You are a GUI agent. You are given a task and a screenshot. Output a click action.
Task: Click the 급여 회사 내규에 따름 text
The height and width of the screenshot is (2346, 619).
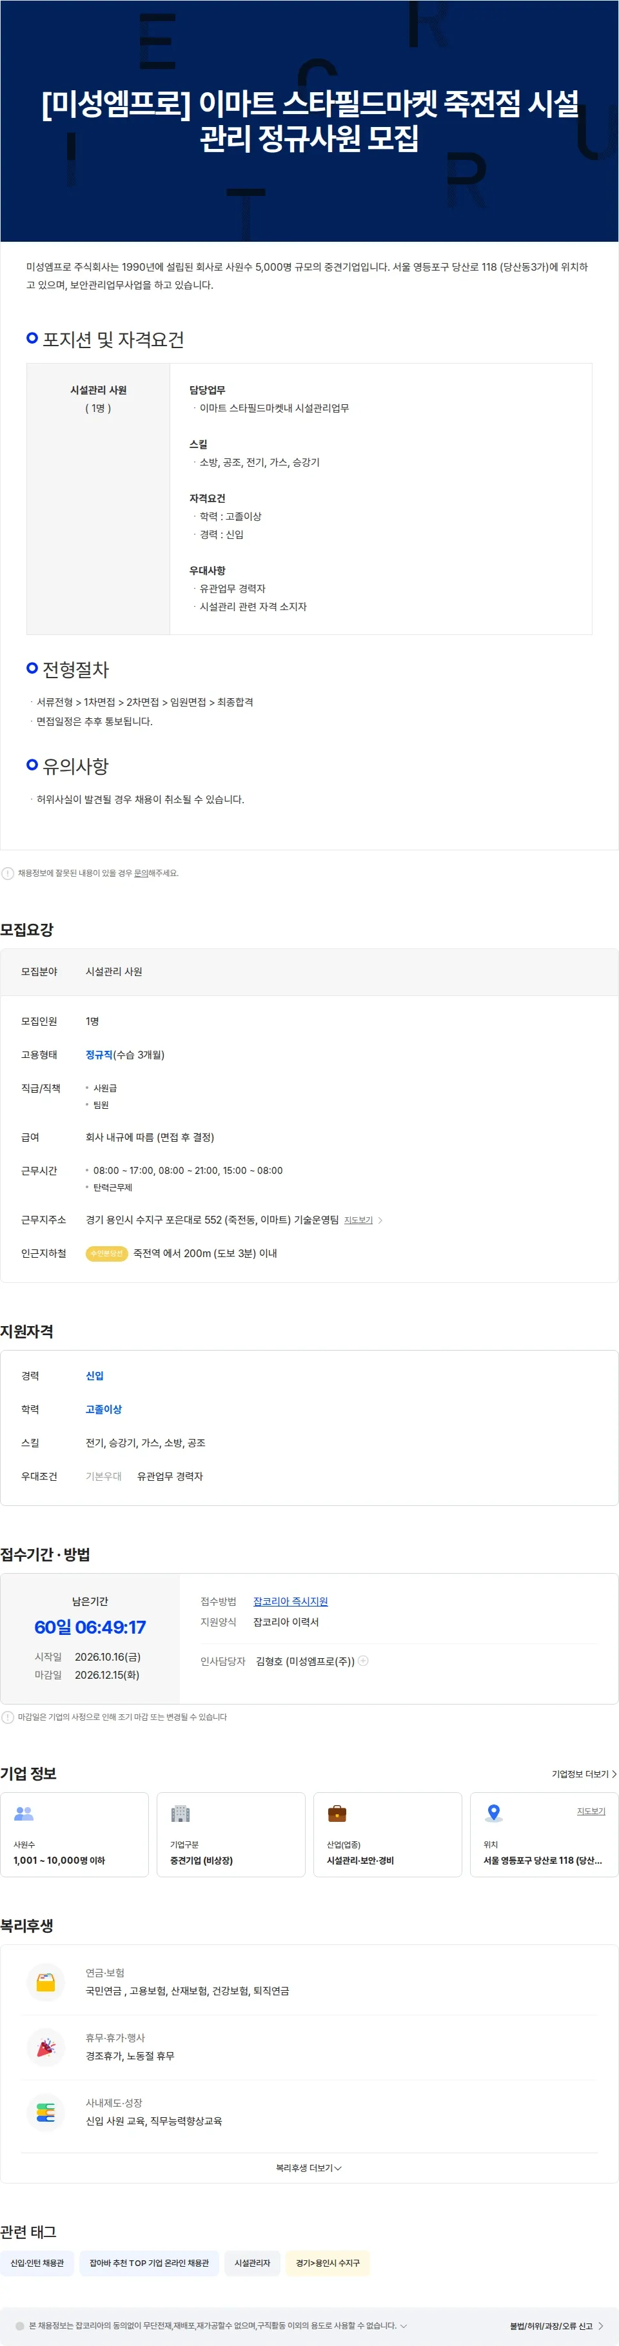coord(150,1137)
